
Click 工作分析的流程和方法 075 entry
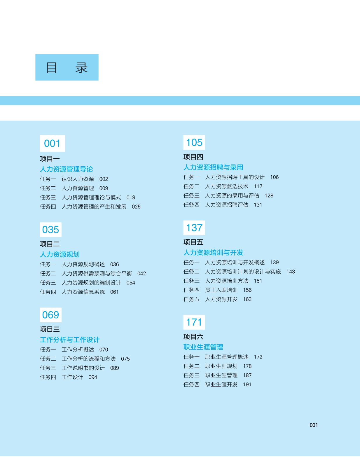point(85,359)
